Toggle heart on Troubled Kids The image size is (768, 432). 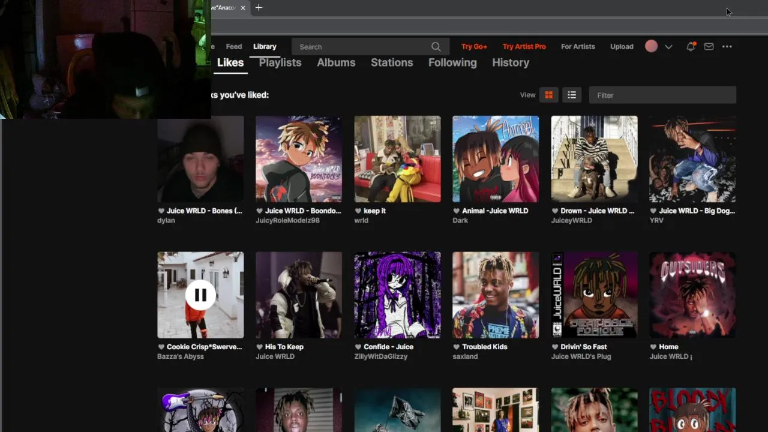click(456, 347)
